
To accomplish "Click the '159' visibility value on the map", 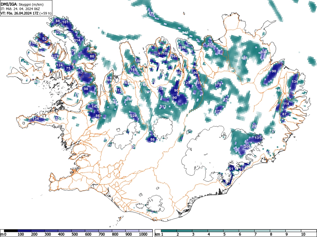I will pos(33,43).
